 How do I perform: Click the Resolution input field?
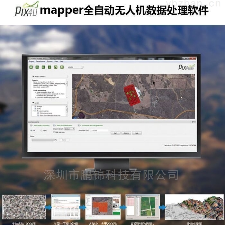100,130
